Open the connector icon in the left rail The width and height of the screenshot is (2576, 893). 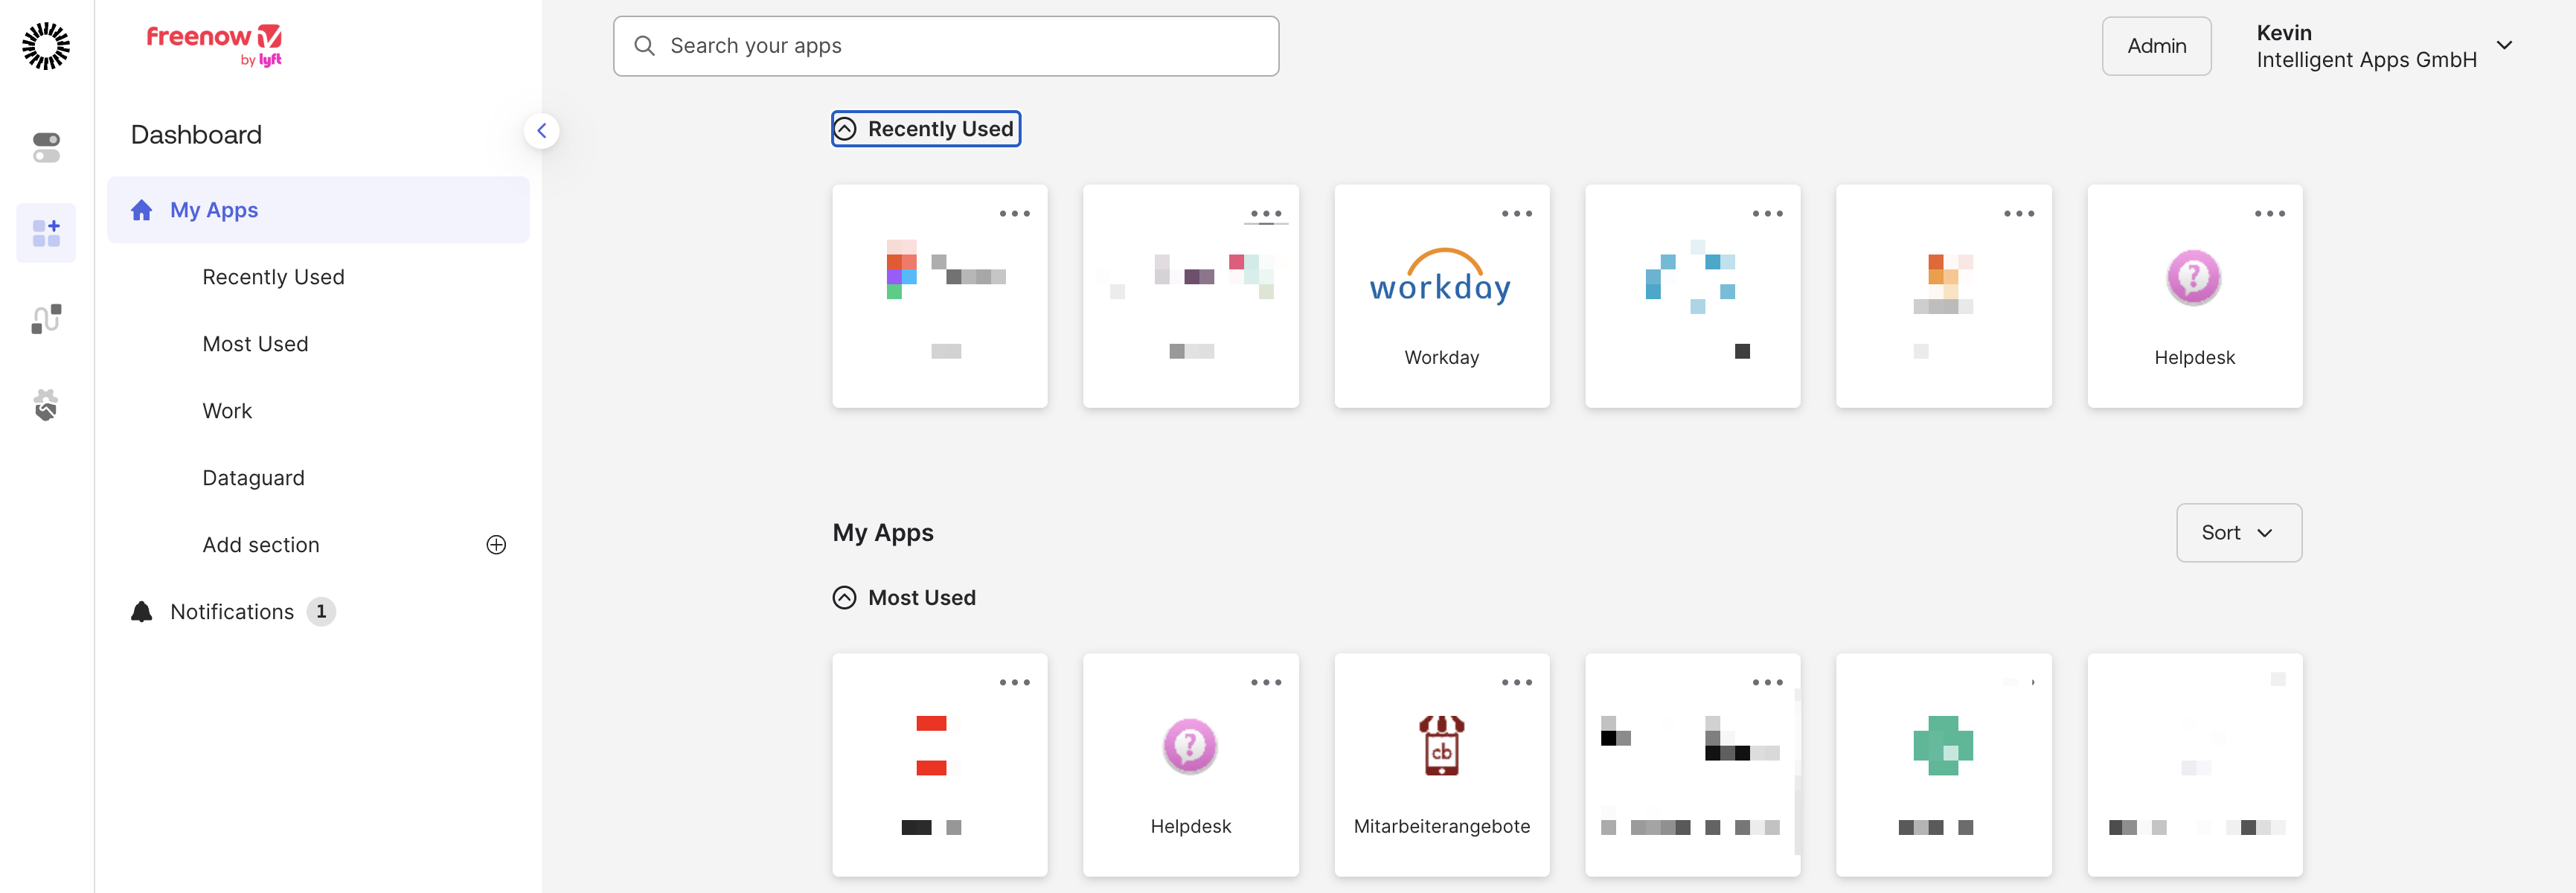[46, 319]
